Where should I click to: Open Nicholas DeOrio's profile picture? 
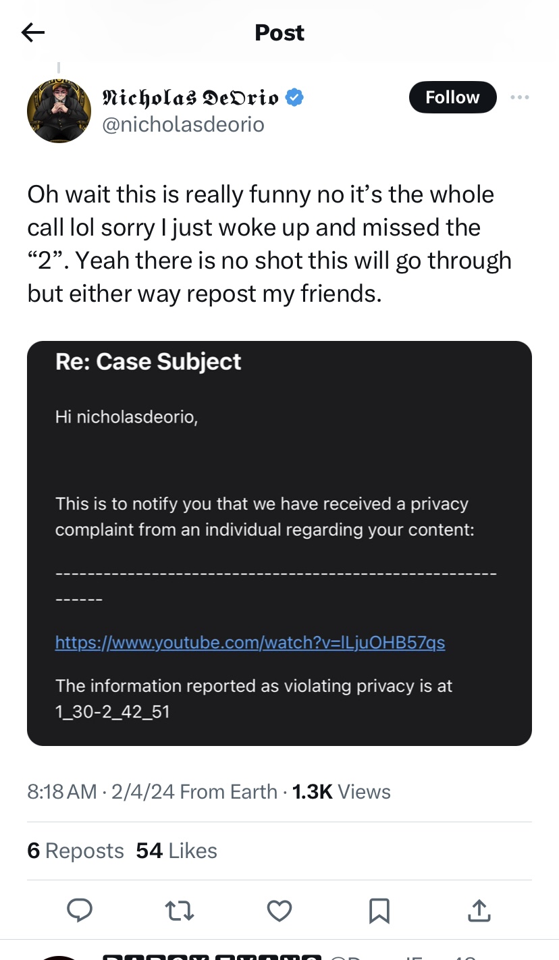[59, 111]
